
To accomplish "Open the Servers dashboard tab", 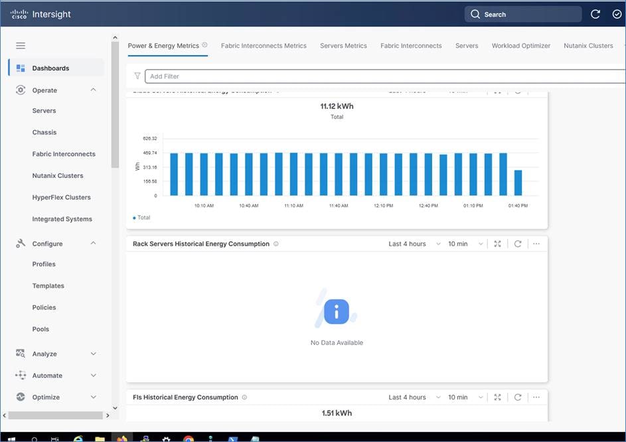I will click(467, 46).
